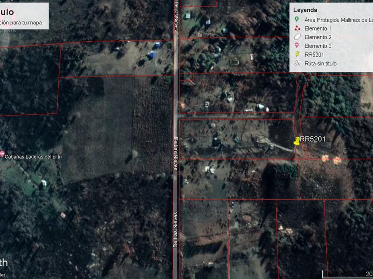Click the top De Las Nieves road label
373x279 pixels.
(176, 15)
